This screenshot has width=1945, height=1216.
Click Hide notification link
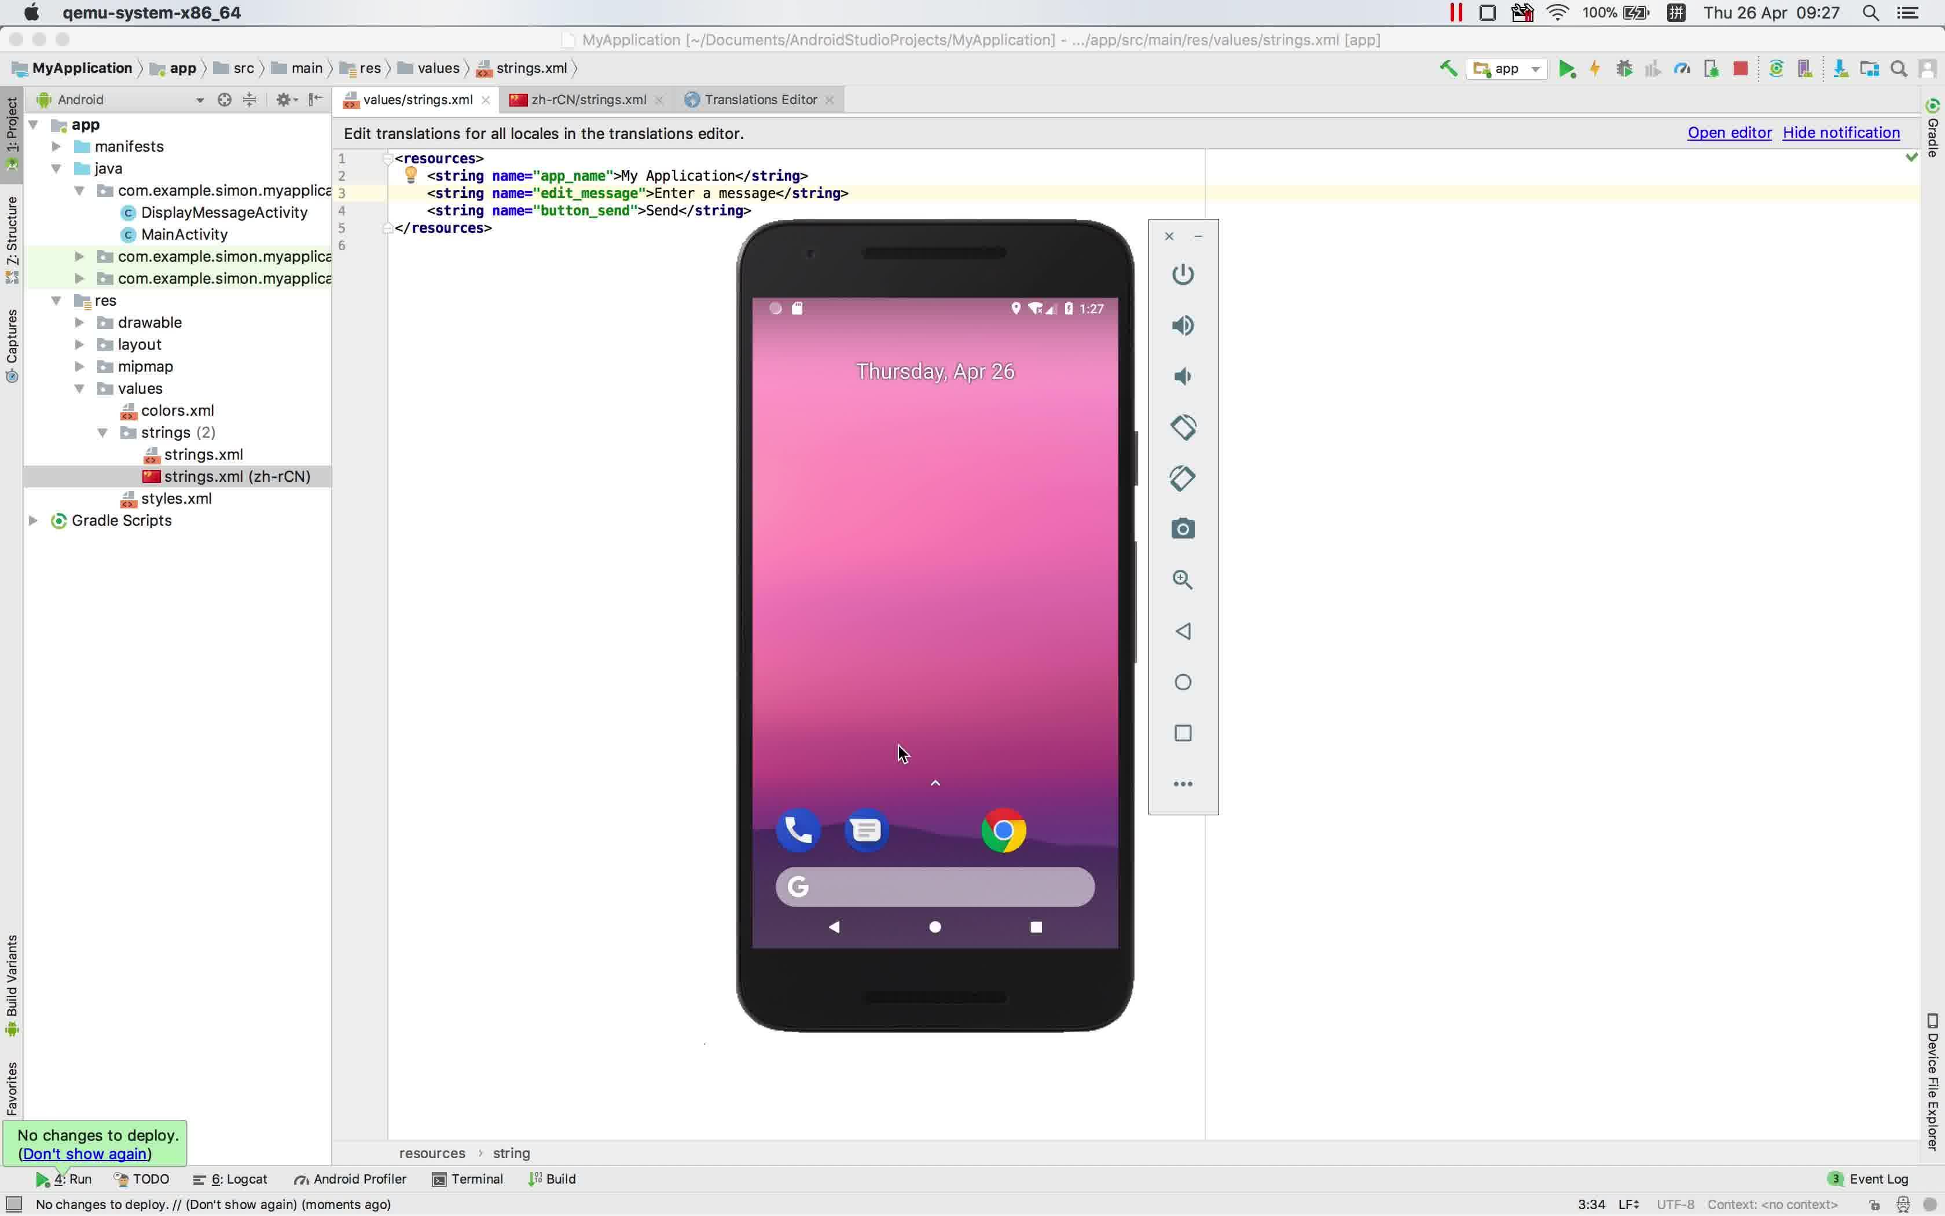pos(1841,133)
